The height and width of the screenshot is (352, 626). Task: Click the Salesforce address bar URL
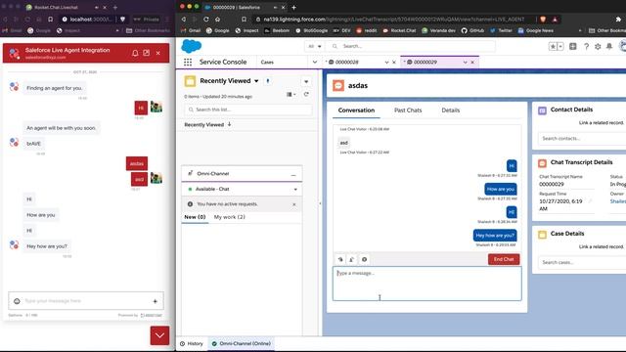393,20
